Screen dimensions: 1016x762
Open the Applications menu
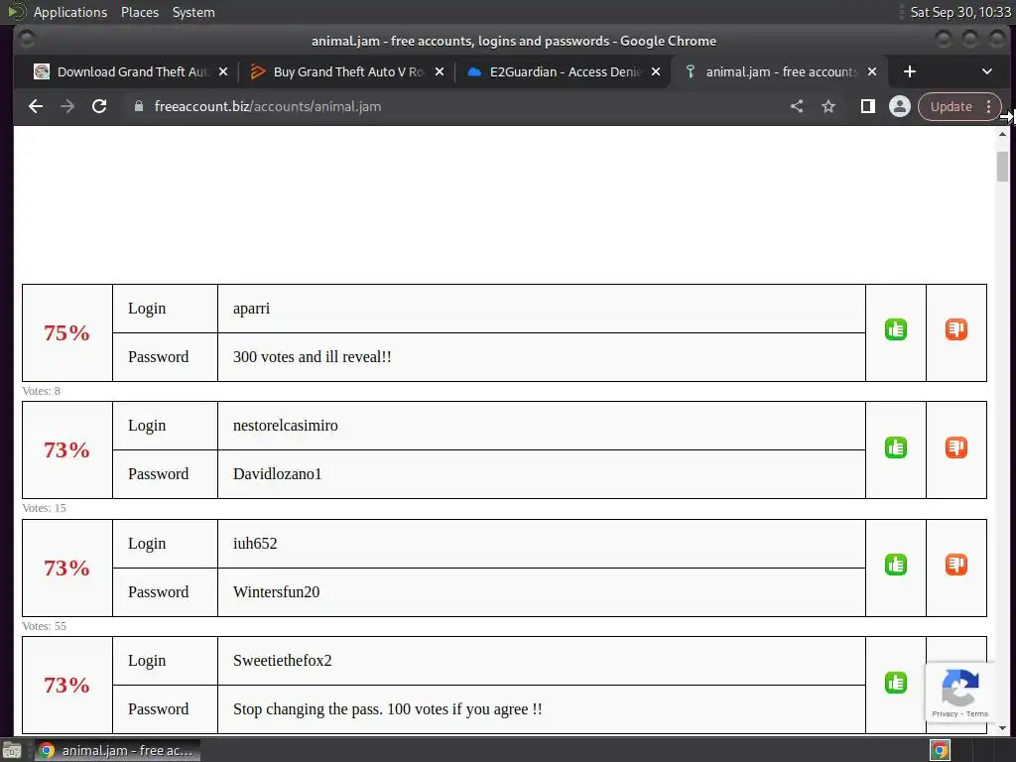click(x=70, y=12)
